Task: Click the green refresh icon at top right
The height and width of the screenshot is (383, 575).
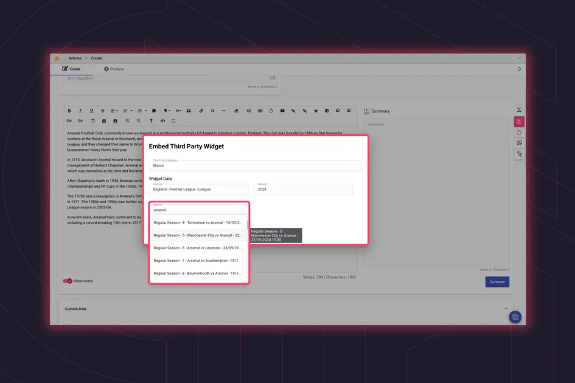Action: tap(519, 69)
